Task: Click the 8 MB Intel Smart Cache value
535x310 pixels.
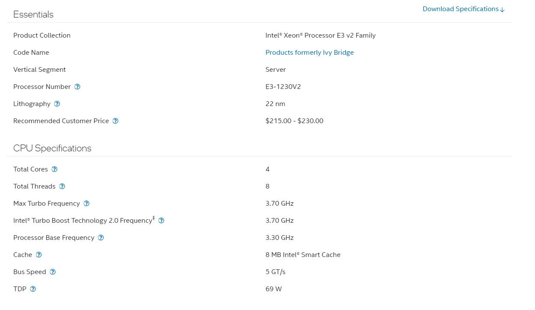Action: click(x=303, y=255)
